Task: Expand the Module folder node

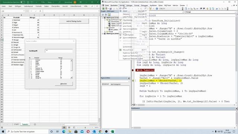Action: (105, 32)
